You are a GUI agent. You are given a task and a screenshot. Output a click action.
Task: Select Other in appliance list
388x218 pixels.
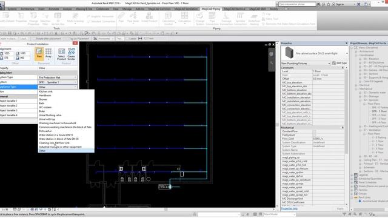point(66,151)
